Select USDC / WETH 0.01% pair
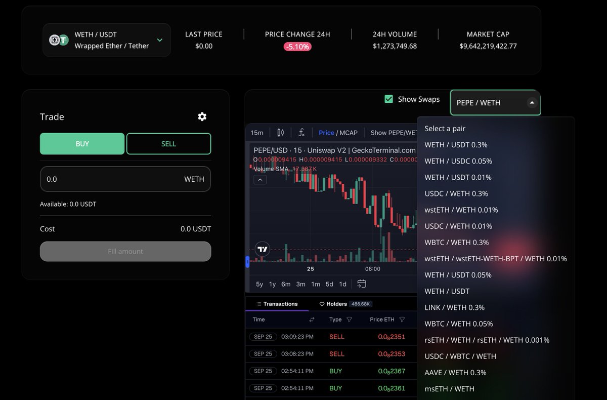The width and height of the screenshot is (607, 400). coord(458,226)
